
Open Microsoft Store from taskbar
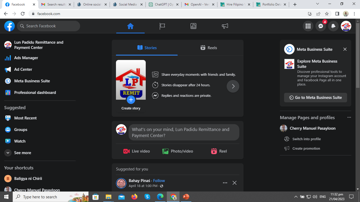tap(96, 197)
